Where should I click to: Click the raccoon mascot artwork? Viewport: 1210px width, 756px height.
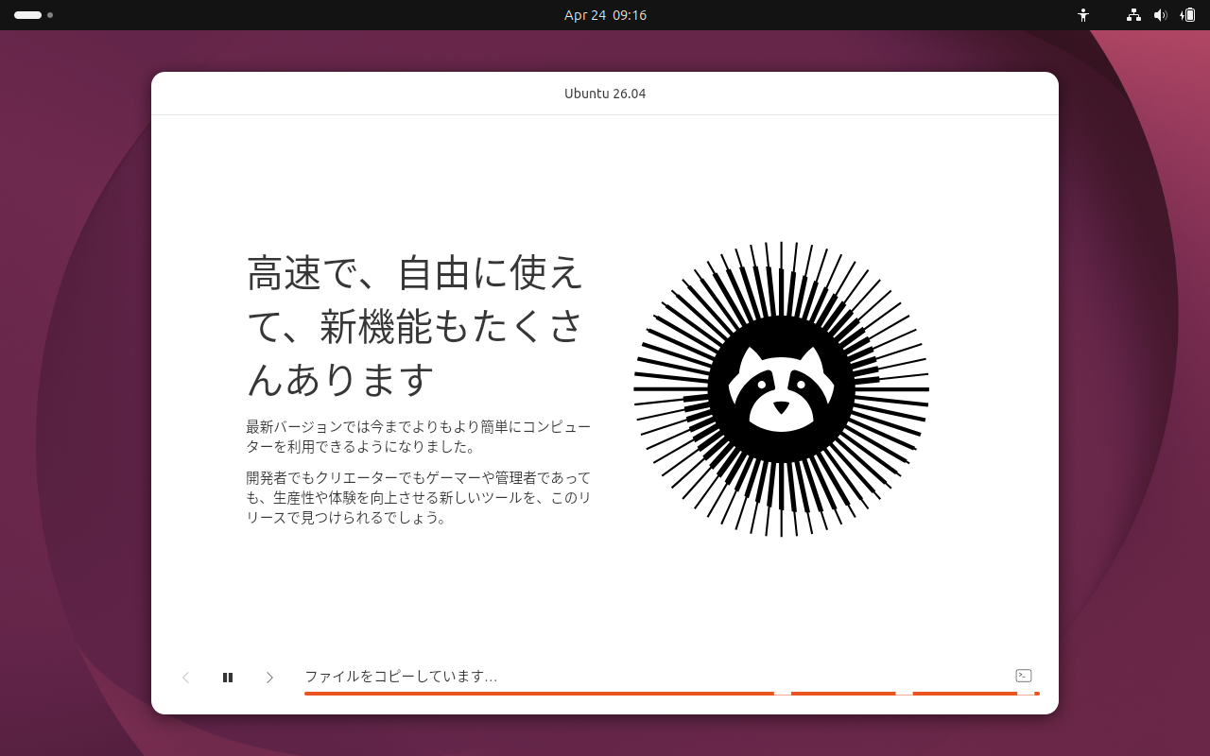click(x=782, y=387)
